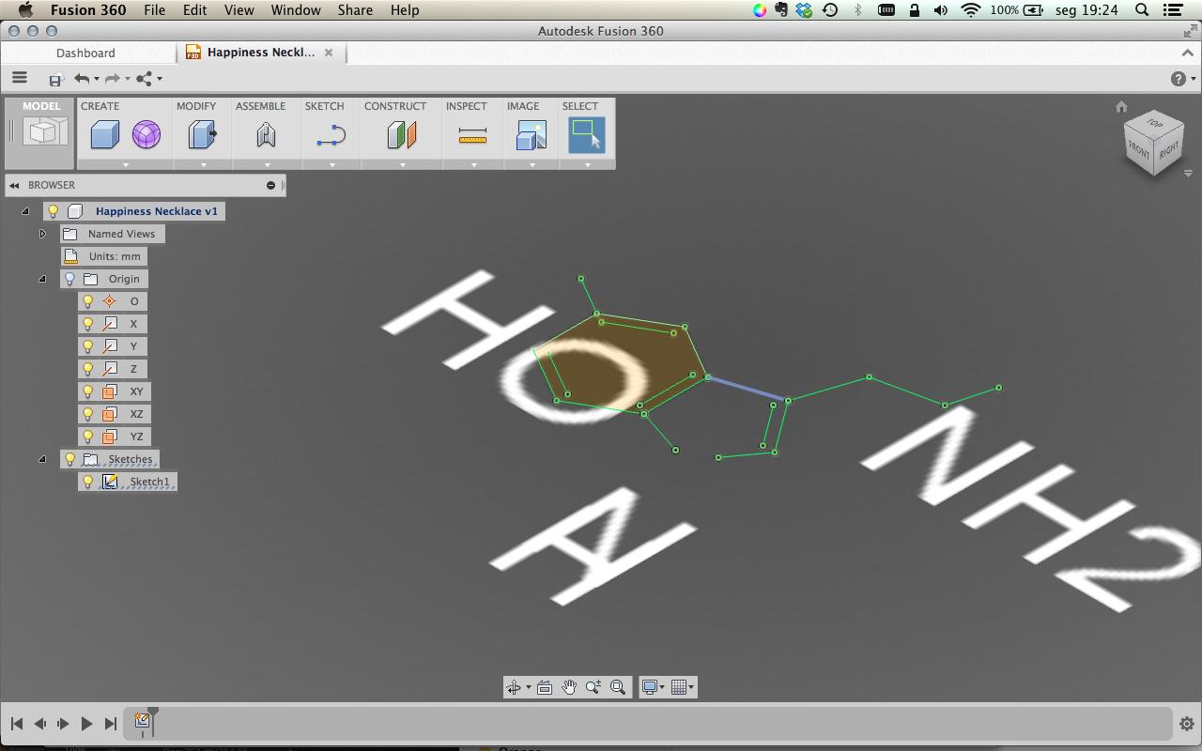Open Display Settings monitor icon
This screenshot has height=751, width=1202.
coord(649,687)
